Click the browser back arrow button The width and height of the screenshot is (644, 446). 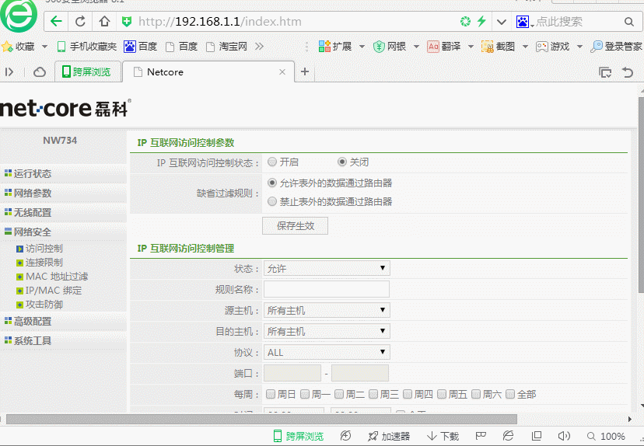point(56,21)
